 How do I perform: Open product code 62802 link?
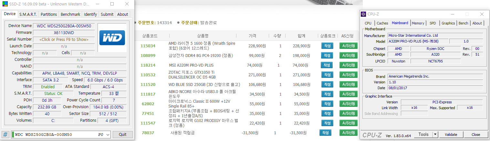pos(148,104)
